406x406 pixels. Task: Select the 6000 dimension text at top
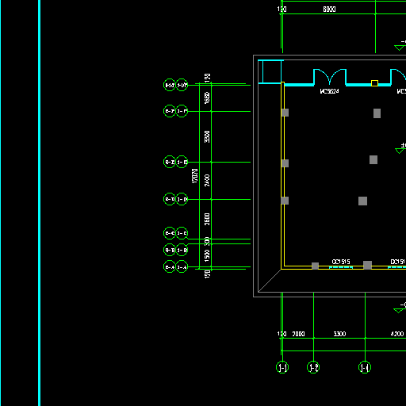[329, 10]
